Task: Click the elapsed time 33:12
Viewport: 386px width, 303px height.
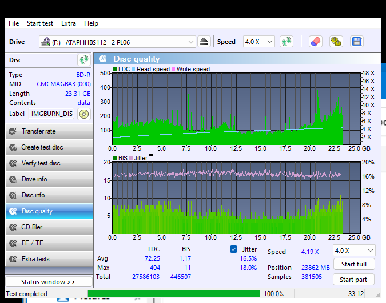Action: coord(356,294)
